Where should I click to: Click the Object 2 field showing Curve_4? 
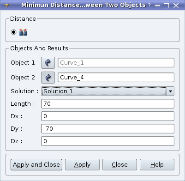click(116, 78)
